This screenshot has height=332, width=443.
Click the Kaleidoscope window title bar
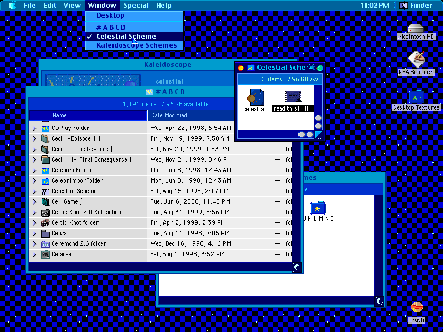168,65
